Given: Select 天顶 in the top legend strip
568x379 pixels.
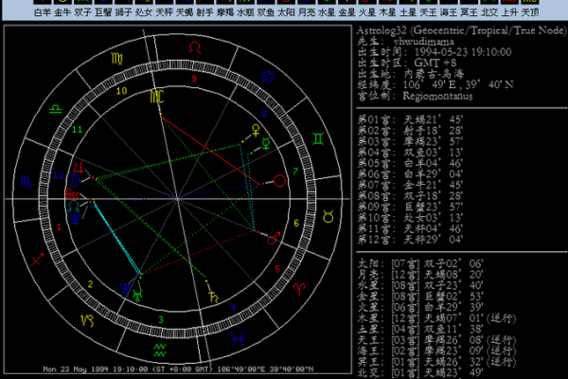Looking at the screenshot, I should click(x=556, y=13).
